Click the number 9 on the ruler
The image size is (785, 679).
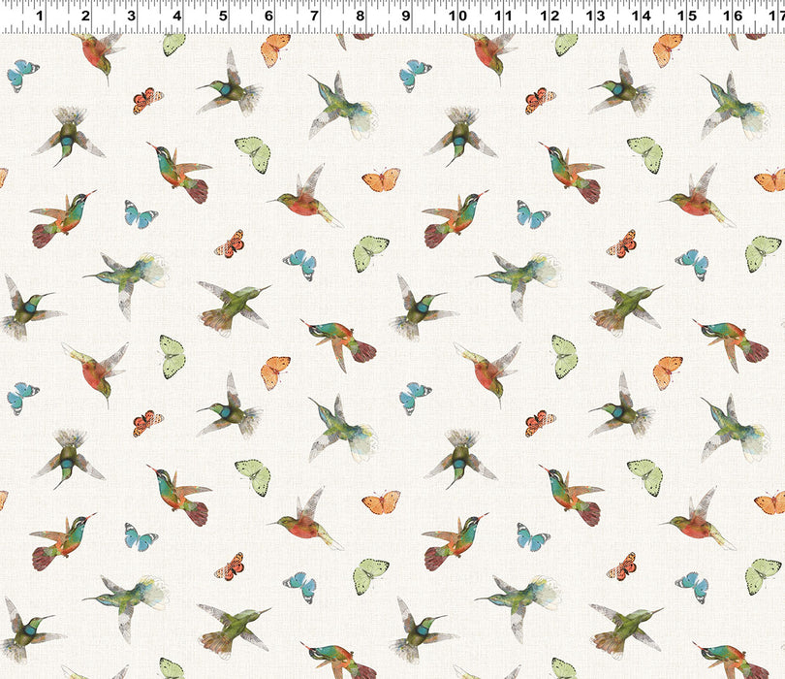(x=406, y=16)
